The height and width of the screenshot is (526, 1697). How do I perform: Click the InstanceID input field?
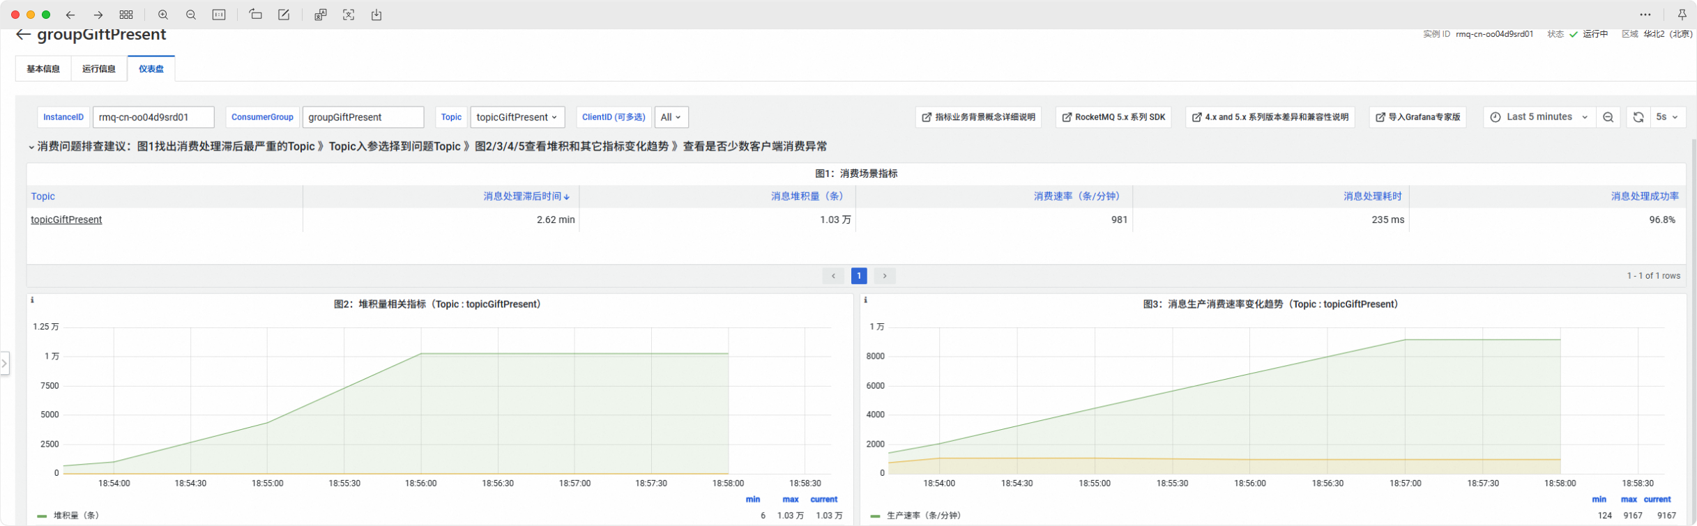tap(153, 117)
